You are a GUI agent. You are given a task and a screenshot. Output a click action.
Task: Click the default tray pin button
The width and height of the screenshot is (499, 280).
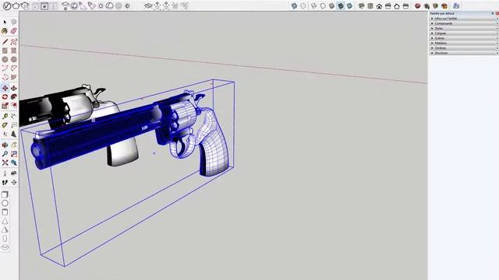[x=493, y=13]
